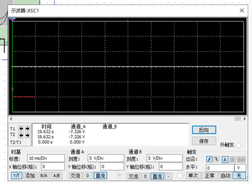Close the 示波器-XSC1 window

pos(242,10)
